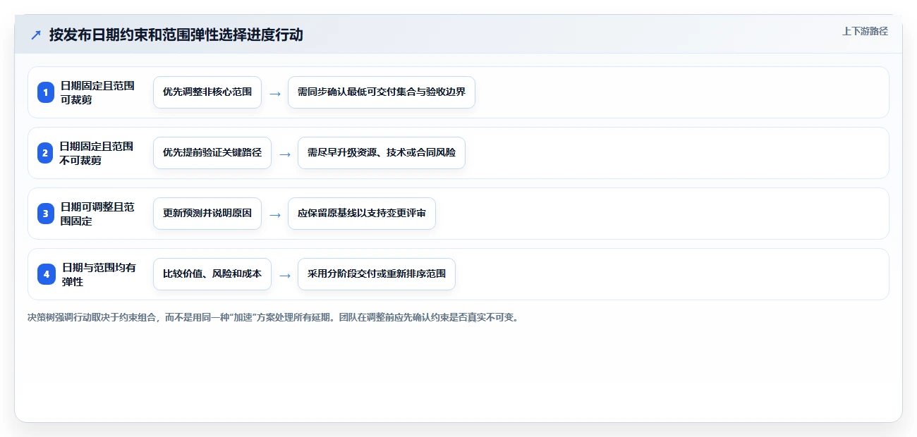Screen dimensions: 917x437
Task: Click the arrow after 比较价值、风险和成本
Action: click(285, 275)
